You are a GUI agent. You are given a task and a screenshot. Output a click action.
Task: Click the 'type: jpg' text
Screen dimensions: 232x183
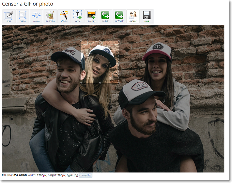click(x=72, y=175)
